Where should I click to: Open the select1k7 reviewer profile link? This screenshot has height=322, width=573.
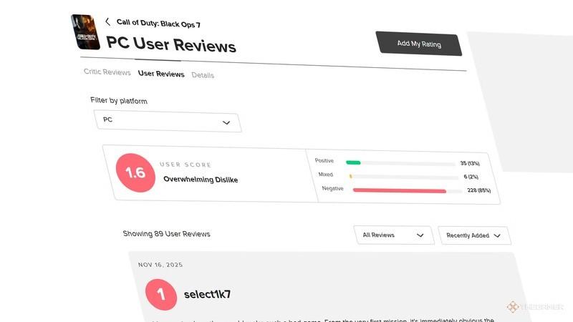coord(207,294)
